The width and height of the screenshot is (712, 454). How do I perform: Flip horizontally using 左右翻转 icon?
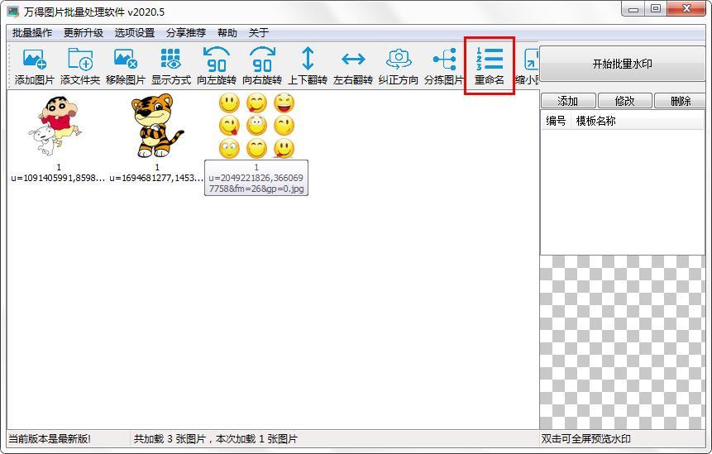click(353, 66)
